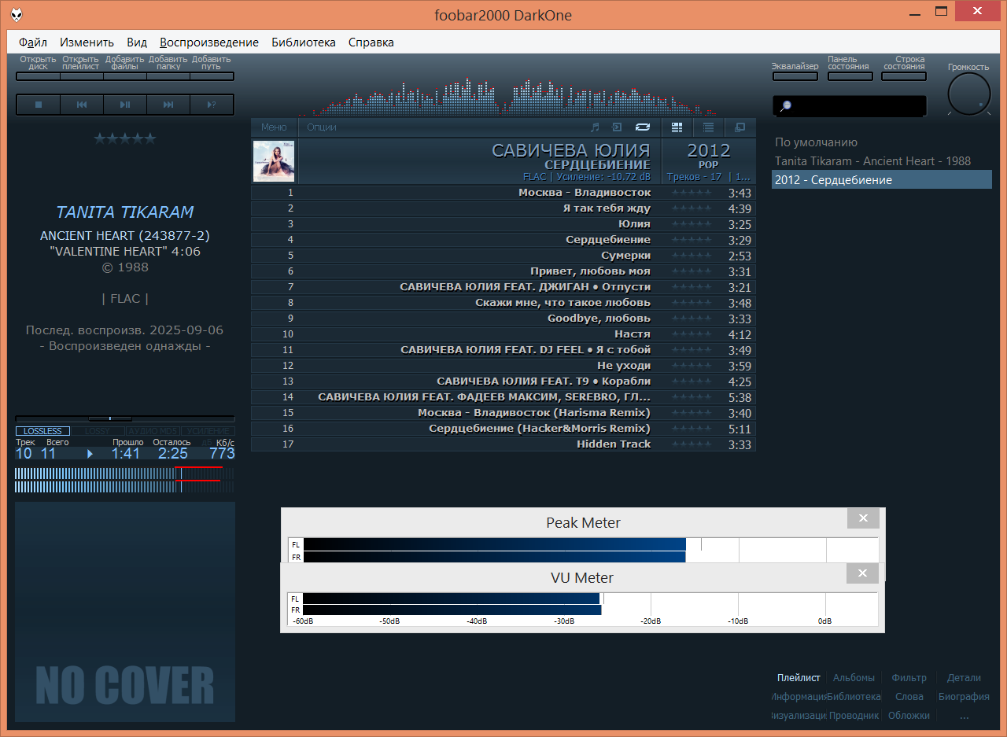Screen dimensions: 1007x737
Task: Toggle the Эквалайзер button
Action: click(795, 76)
